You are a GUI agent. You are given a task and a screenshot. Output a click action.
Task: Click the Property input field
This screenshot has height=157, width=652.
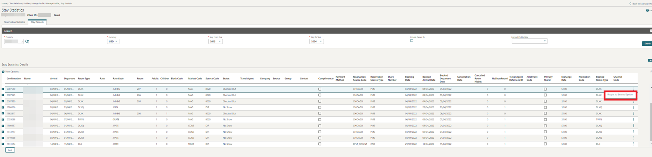click(13, 41)
